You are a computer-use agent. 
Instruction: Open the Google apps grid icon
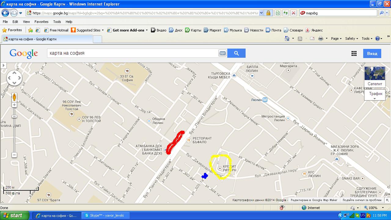[354, 53]
